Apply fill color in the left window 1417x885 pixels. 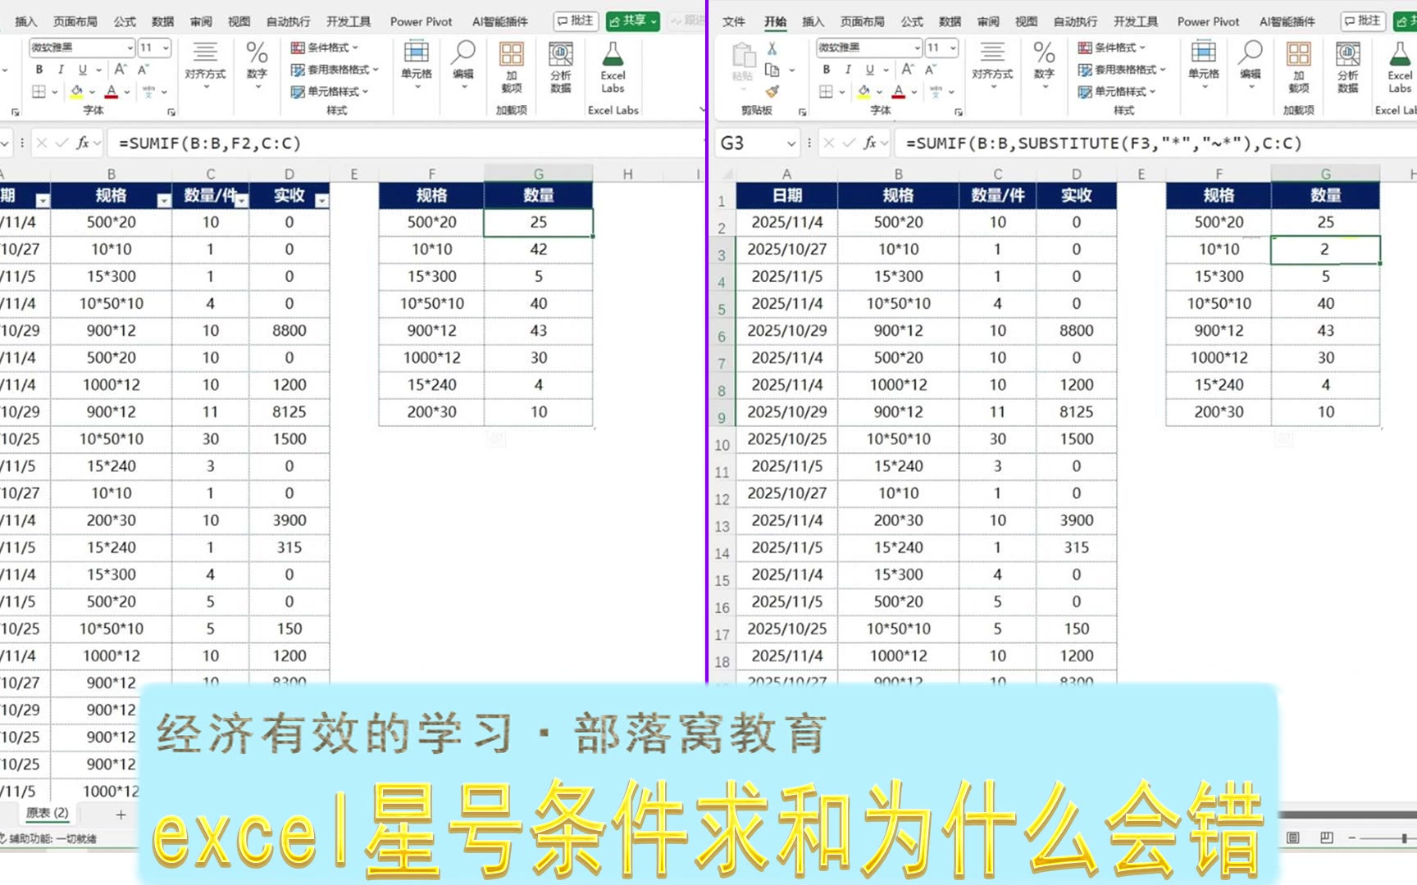click(77, 92)
